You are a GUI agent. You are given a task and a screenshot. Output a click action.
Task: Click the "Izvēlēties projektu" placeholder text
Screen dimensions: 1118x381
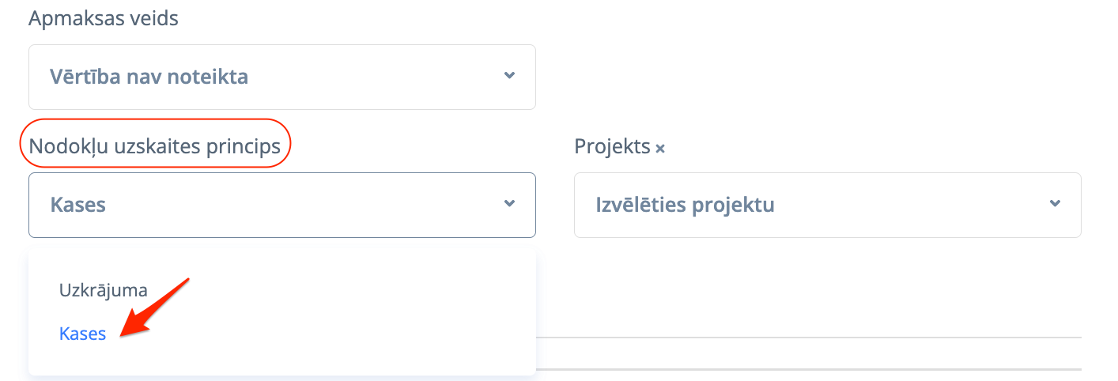[685, 205]
